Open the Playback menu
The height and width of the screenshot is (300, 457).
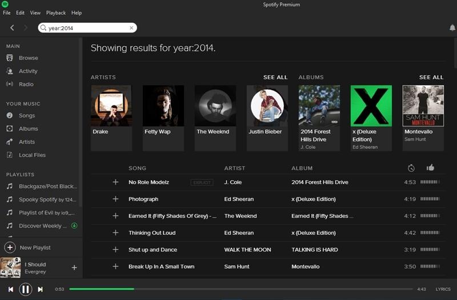56,13
